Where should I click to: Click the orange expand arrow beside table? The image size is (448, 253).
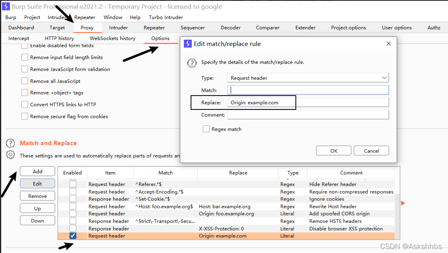tap(403, 203)
